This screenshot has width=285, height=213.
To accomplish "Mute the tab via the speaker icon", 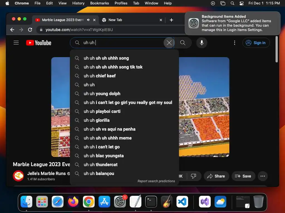I will 88,20.
